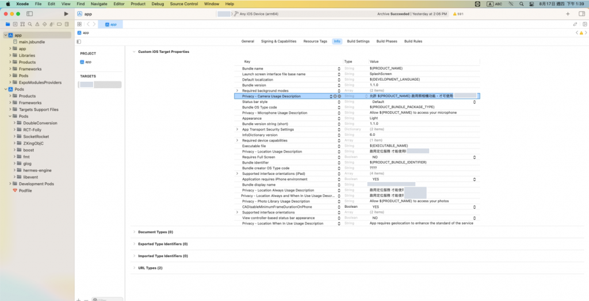Open the Source Control navigator icon
Screen dimensions: 589x301
click(x=15, y=24)
